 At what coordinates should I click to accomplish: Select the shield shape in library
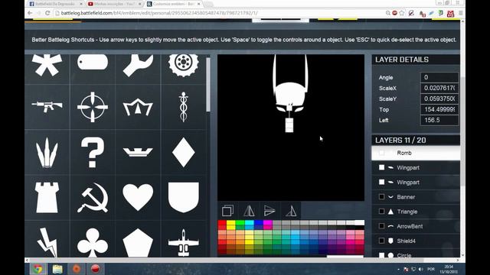[184, 198]
